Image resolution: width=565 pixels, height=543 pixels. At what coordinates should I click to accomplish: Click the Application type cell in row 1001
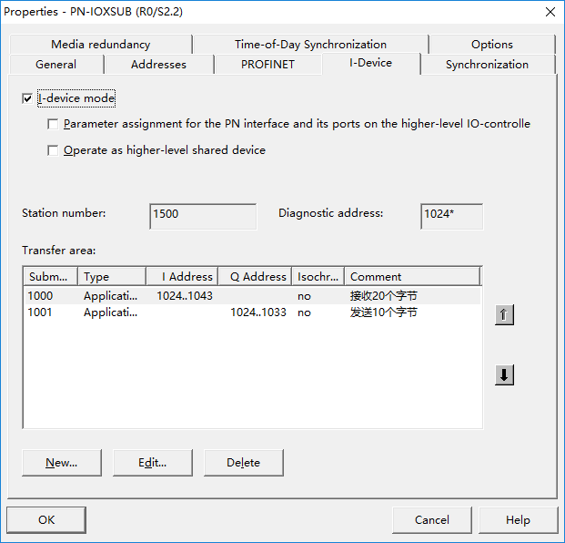tap(110, 312)
